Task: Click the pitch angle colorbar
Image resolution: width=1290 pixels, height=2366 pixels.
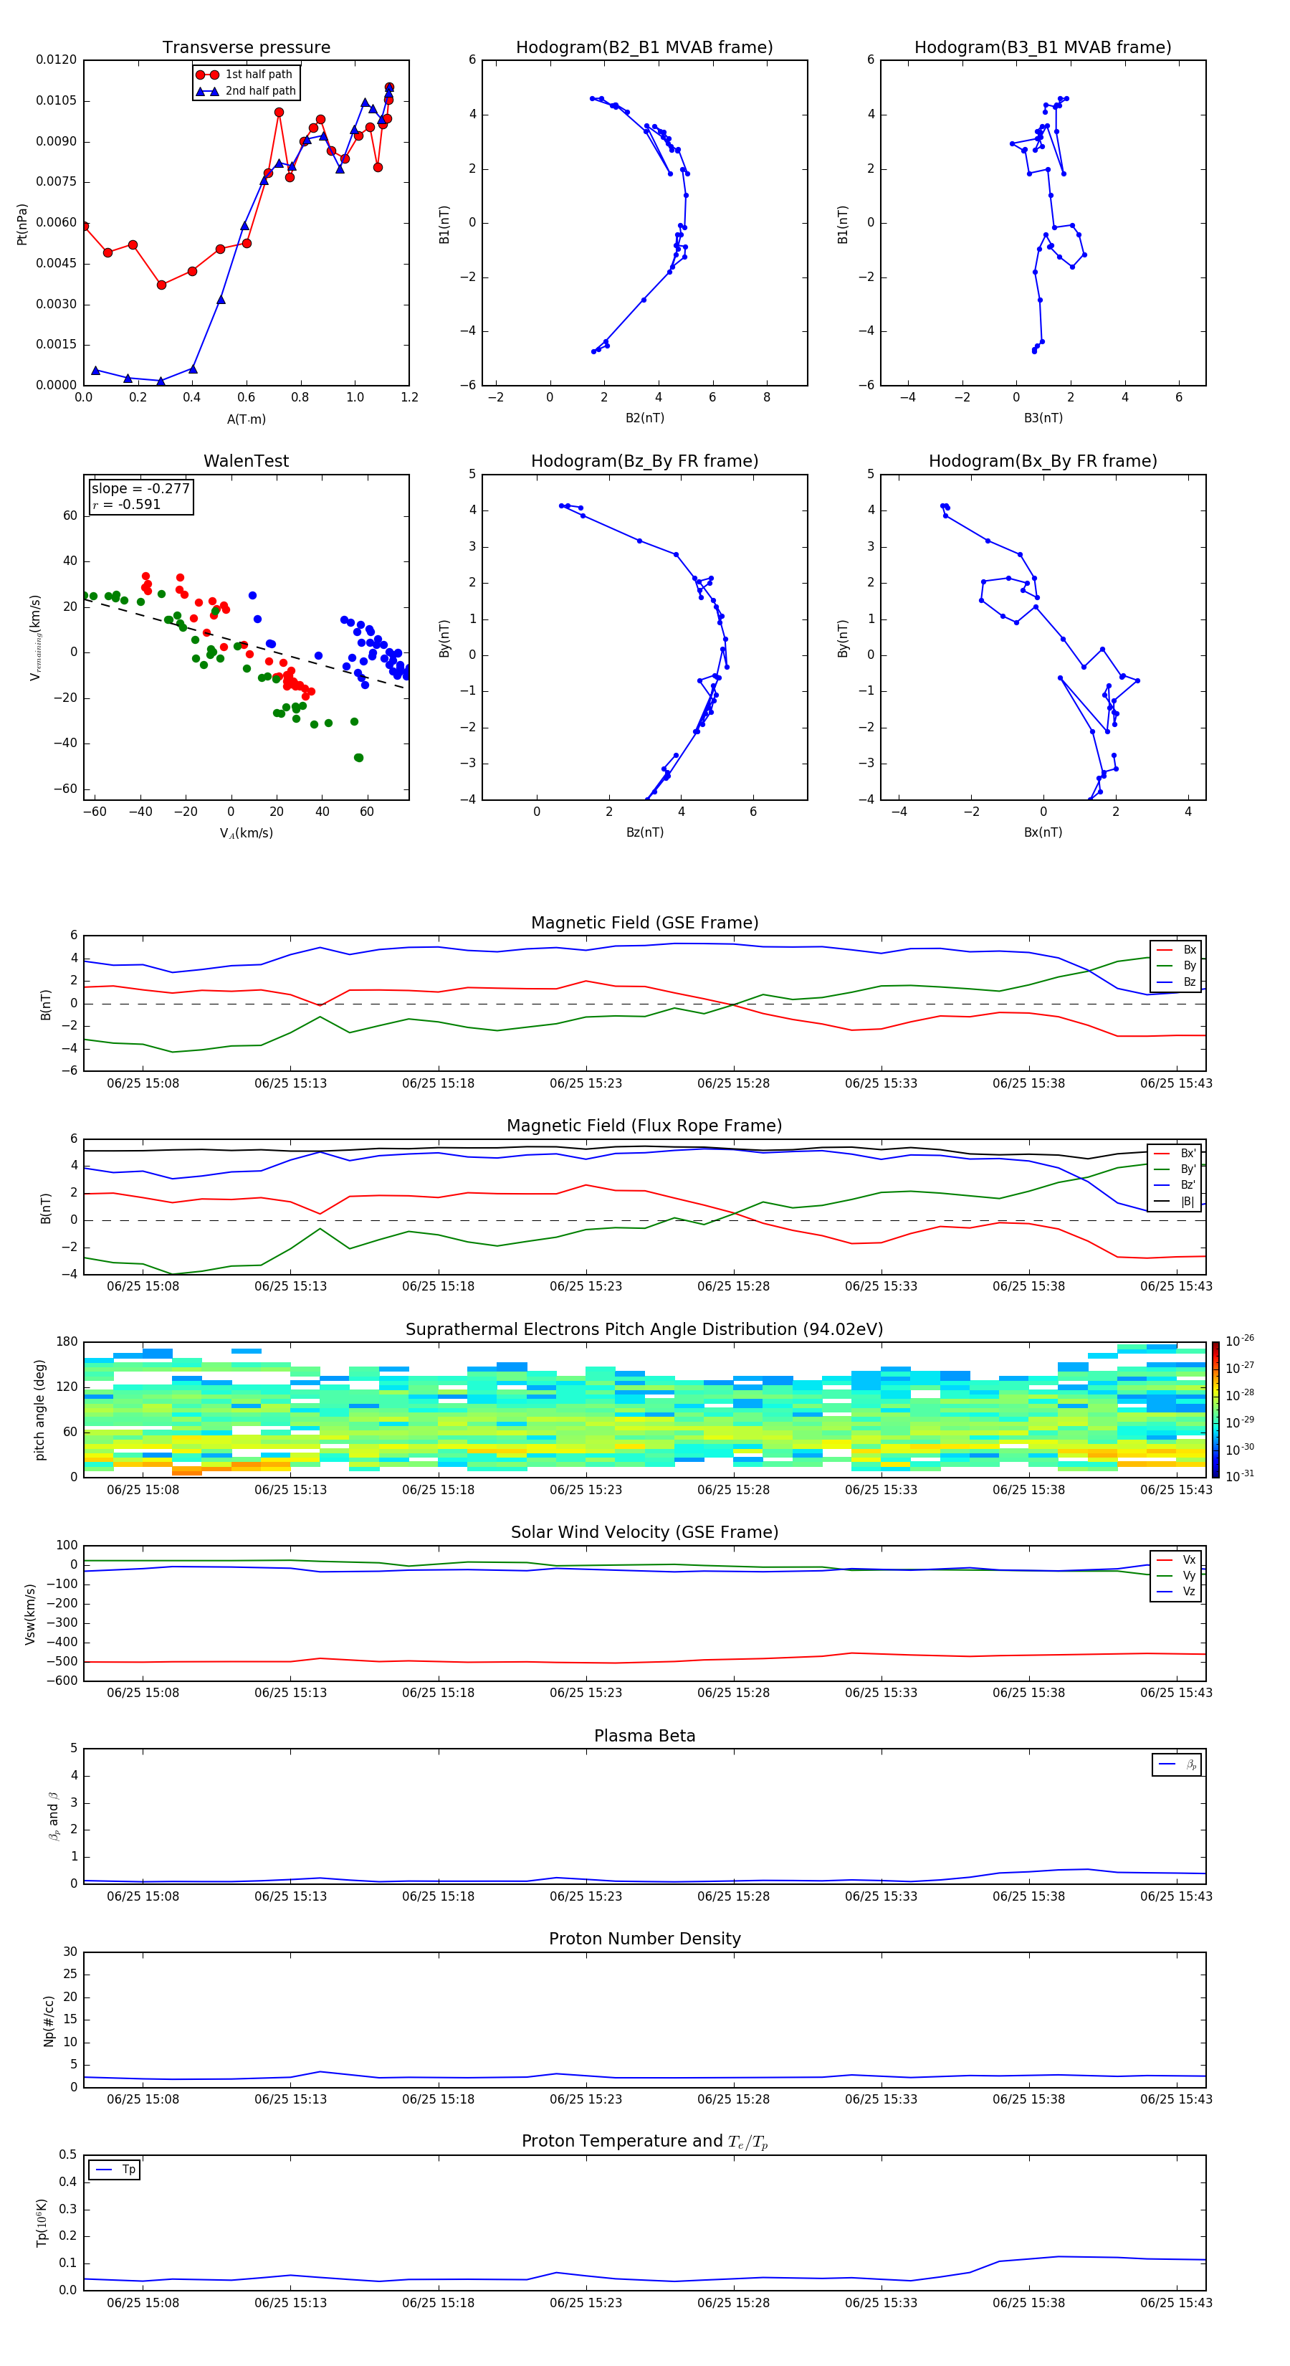Action: [x=1215, y=1410]
